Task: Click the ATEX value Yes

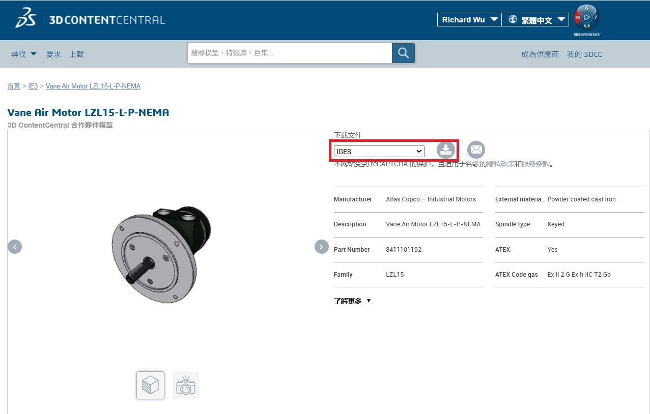Action: coord(553,250)
